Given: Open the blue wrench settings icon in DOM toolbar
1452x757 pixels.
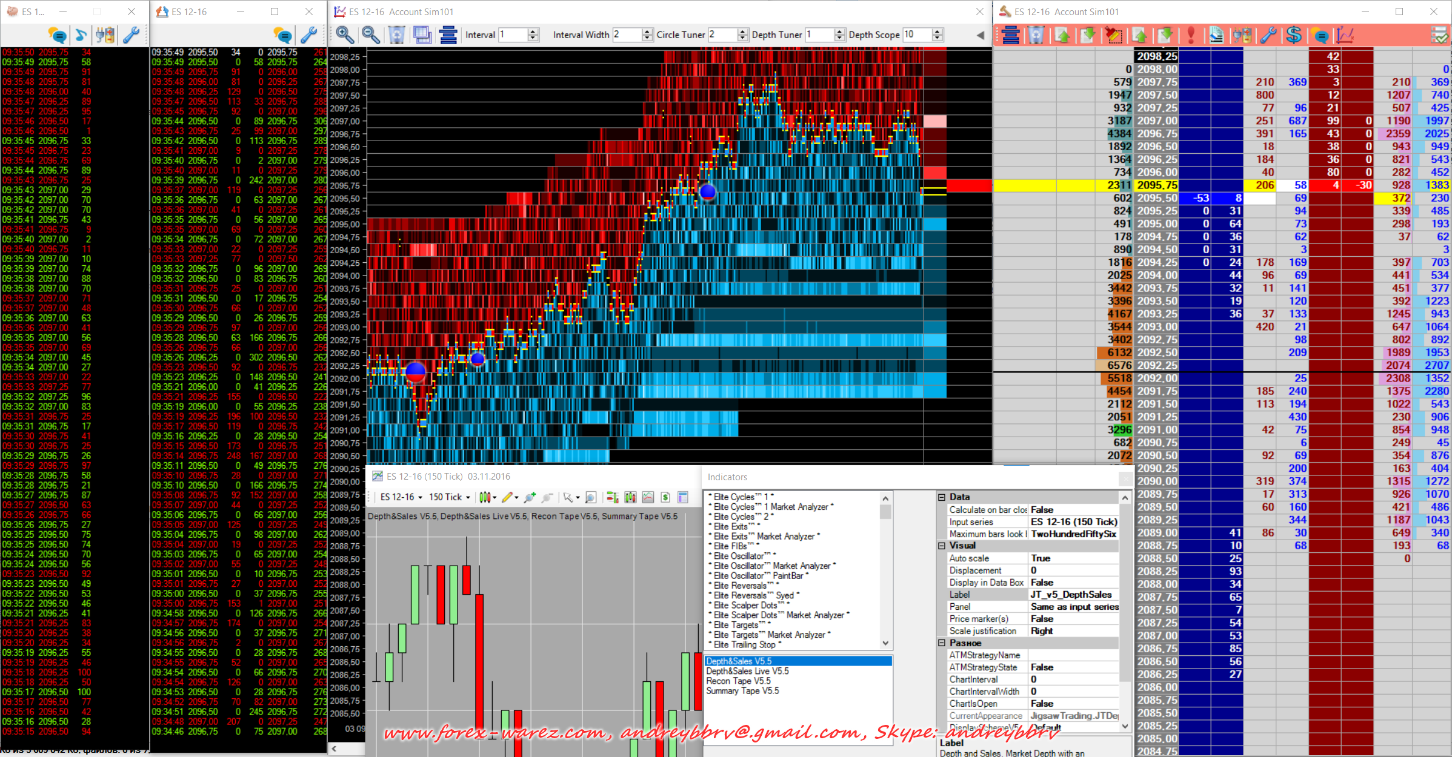Looking at the screenshot, I should pos(1268,35).
